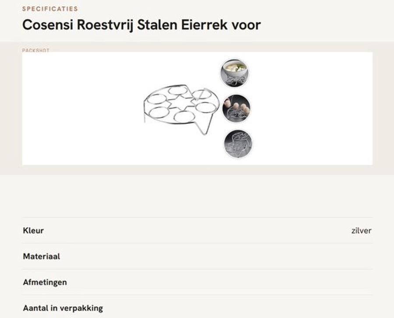Click the zilver color value
This screenshot has width=394, height=318.
tap(361, 231)
